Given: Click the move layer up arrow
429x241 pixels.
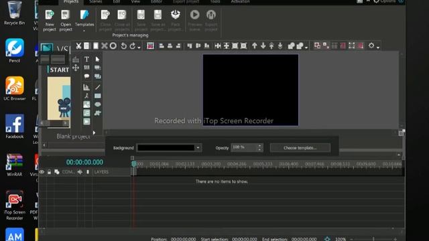Looking at the screenshot, I should tap(255, 46).
